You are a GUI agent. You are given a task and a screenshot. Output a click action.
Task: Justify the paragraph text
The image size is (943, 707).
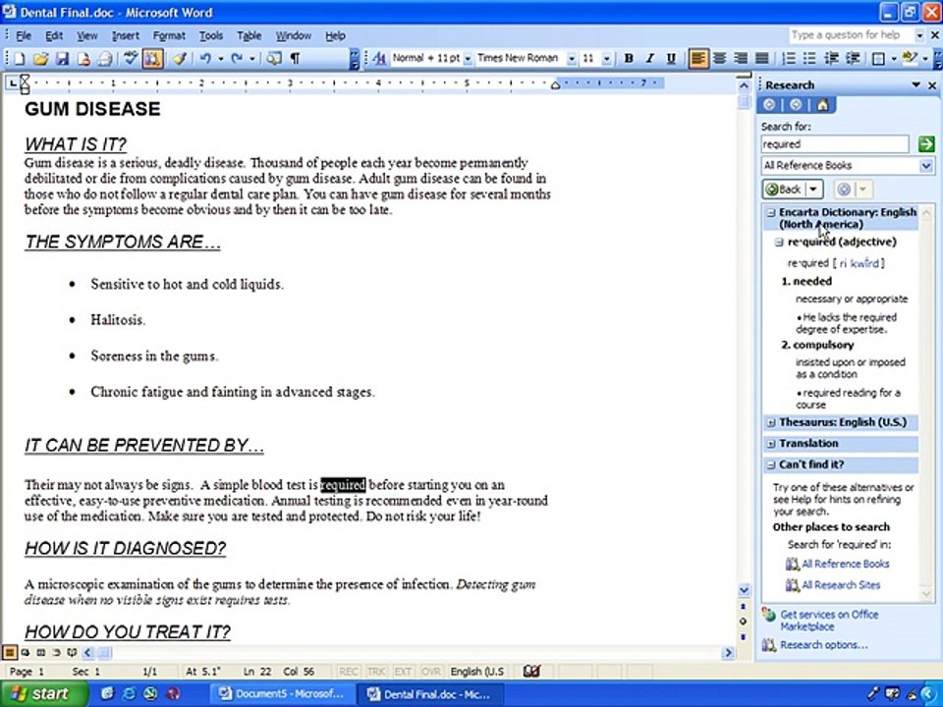point(762,58)
